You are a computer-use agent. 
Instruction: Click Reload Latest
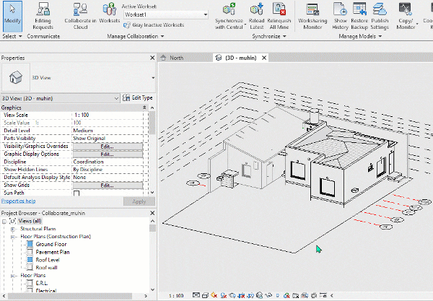256,16
